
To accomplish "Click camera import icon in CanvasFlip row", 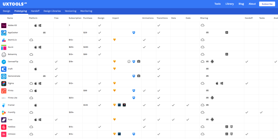I will pyautogui.click(x=139, y=62).
